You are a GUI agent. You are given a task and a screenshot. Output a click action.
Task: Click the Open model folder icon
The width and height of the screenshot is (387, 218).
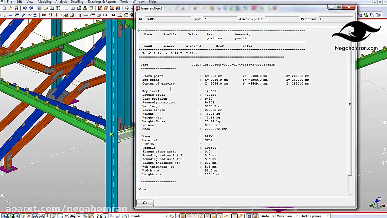[x=10, y=8]
